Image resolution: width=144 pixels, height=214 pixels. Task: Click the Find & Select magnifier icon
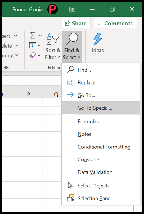(x=72, y=39)
